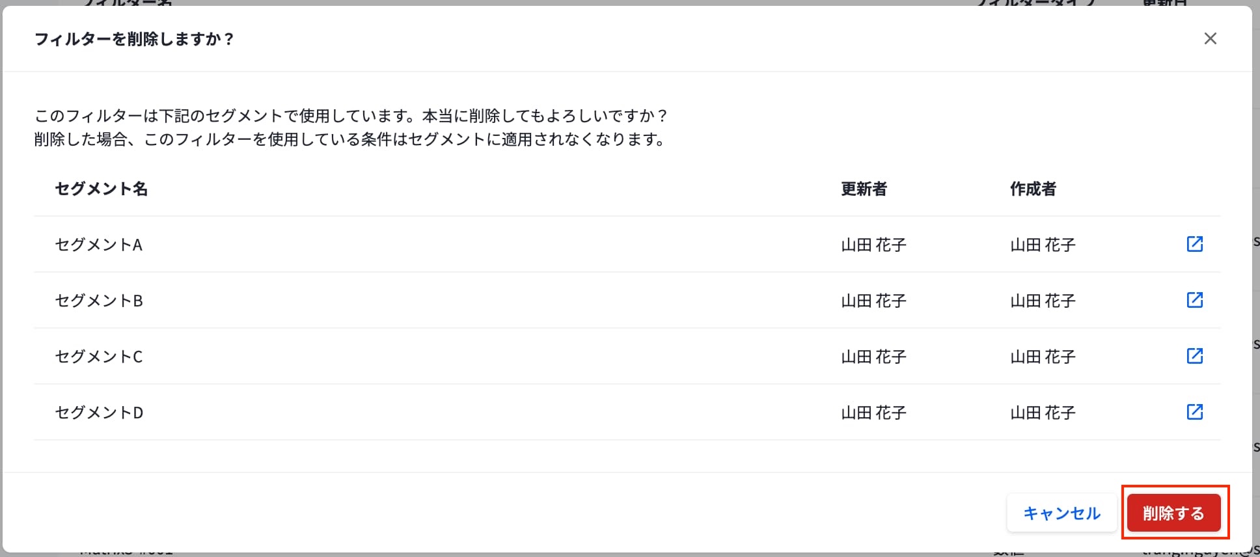The width and height of the screenshot is (1260, 557).
Task: Click the 作成者 name in セグメントB row
Action: pyautogui.click(x=1043, y=301)
